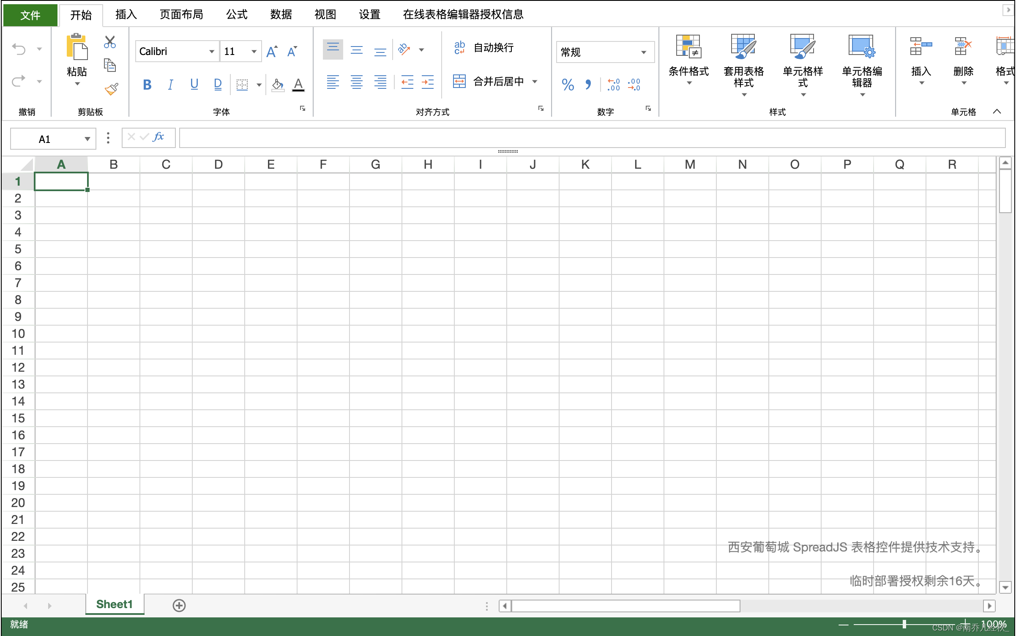
Task: Open the font size dropdown
Action: click(253, 51)
